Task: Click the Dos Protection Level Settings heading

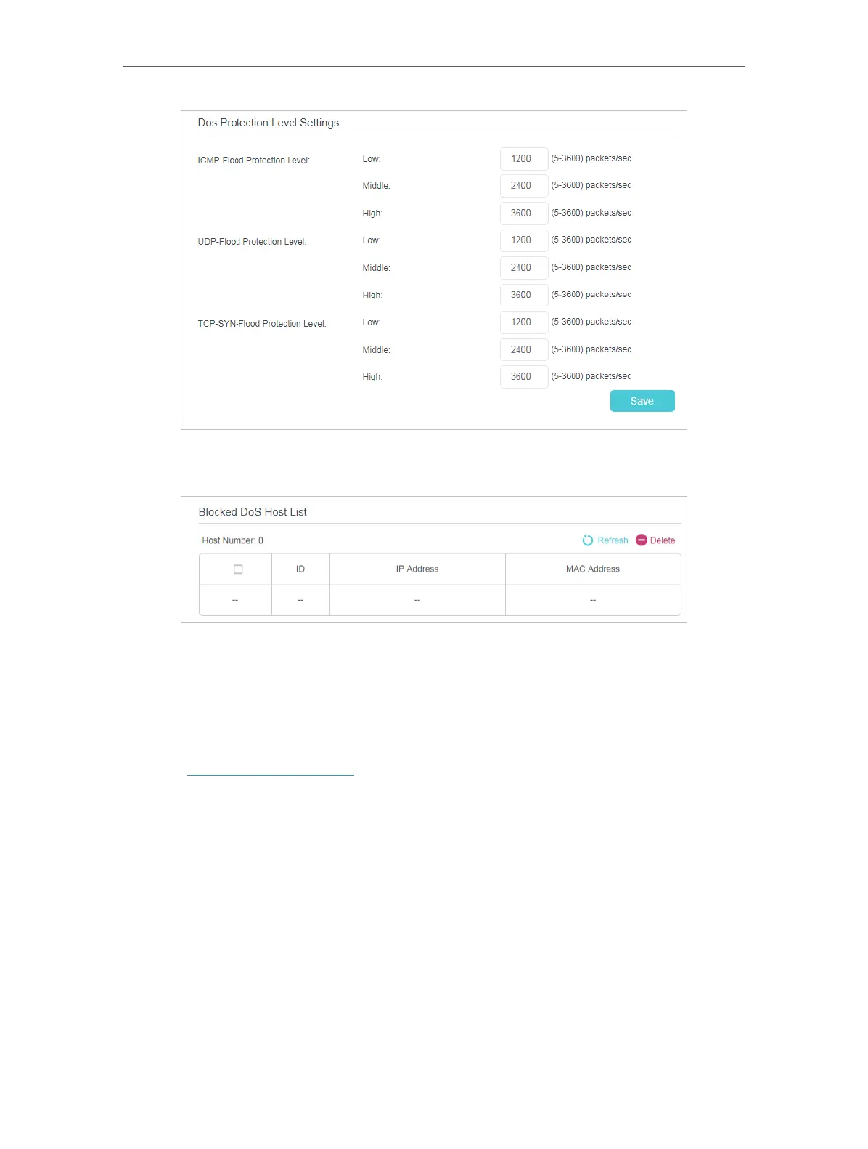Action: coord(269,123)
